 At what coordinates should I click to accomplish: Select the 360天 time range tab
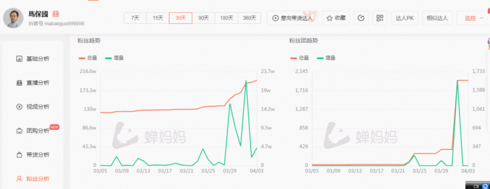coord(250,18)
